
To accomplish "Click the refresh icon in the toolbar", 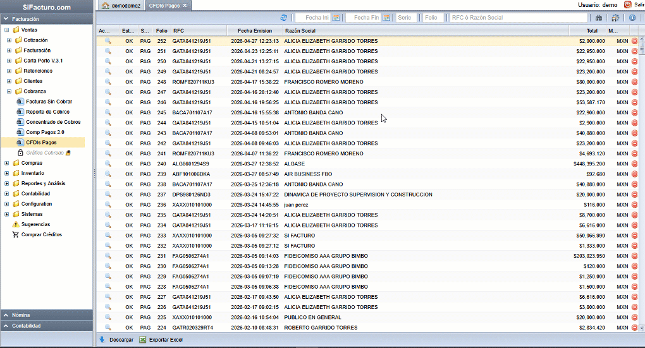I will pos(284,18).
